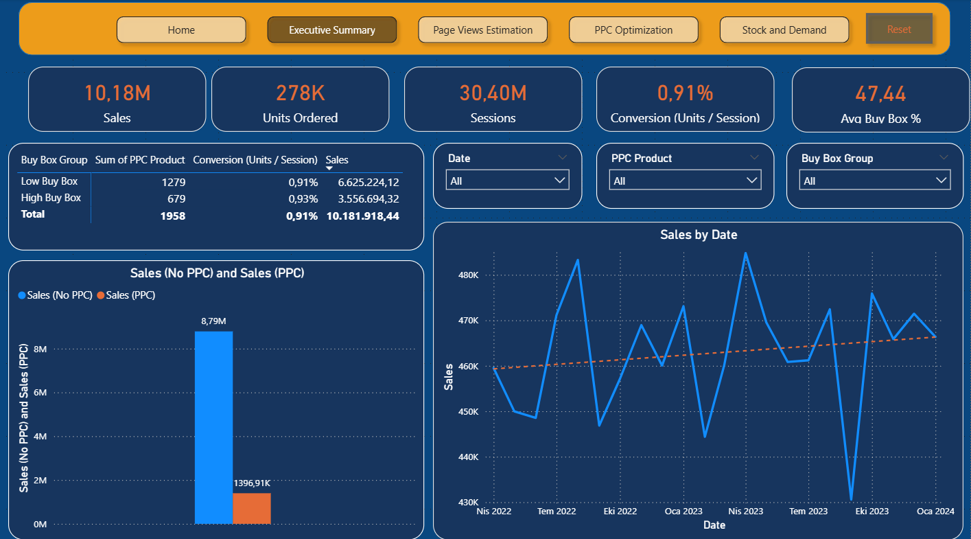971x539 pixels.
Task: Open the Home page button
Action: 181,30
